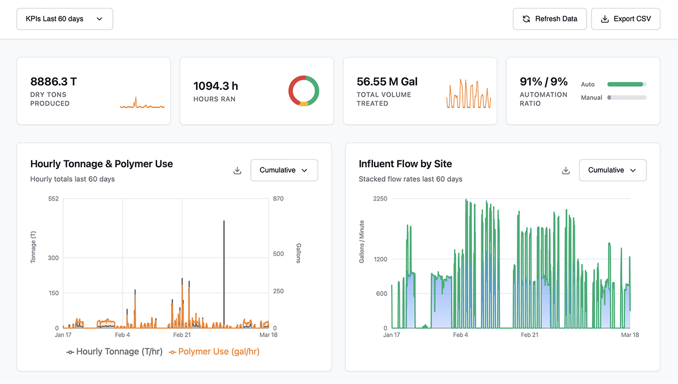Click the DRY TONS PRODUCED label
Screen dimensions: 678x384
point(50,99)
